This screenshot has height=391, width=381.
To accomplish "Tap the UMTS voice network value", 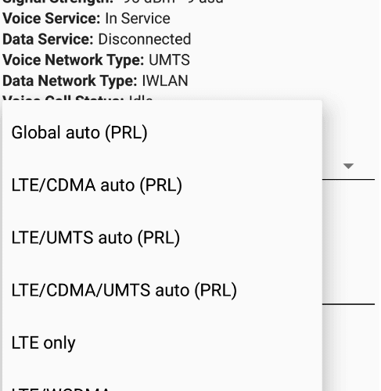I will 169,60.
